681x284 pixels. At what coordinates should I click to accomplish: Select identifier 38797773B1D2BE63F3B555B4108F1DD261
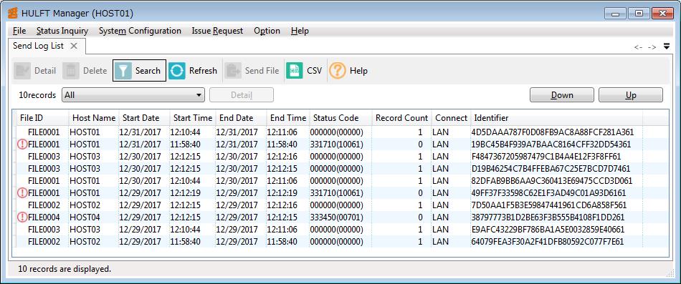[548, 217]
